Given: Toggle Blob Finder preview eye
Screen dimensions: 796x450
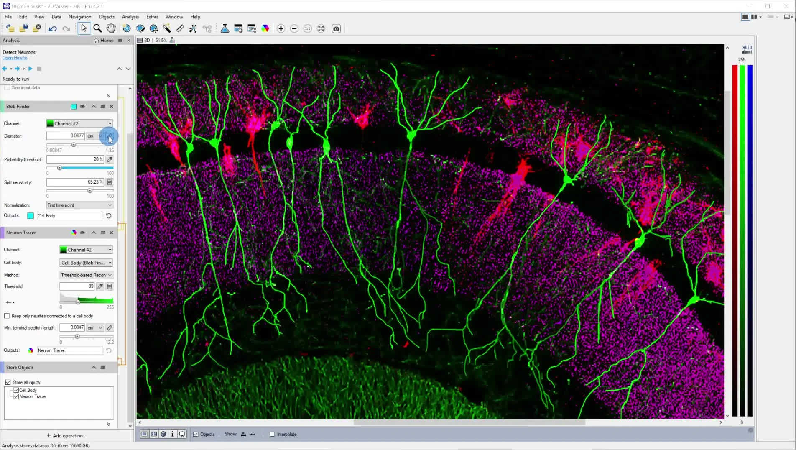Looking at the screenshot, I should click(82, 107).
